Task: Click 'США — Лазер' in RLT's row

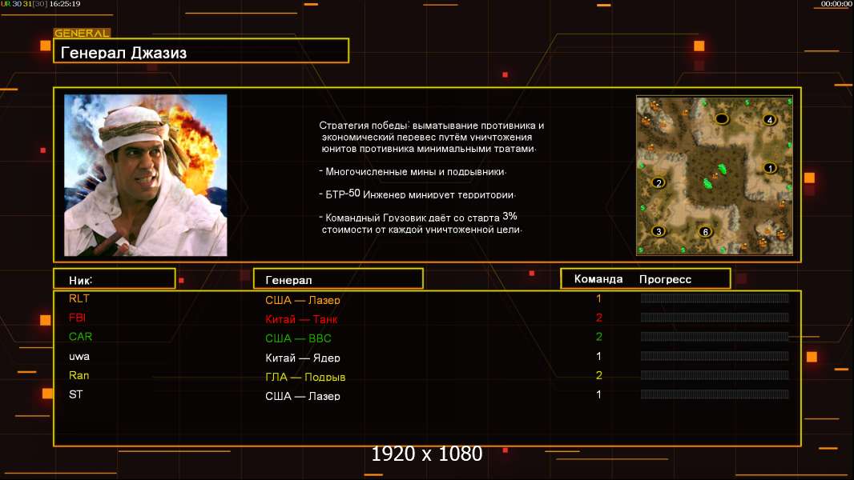Action: click(303, 299)
